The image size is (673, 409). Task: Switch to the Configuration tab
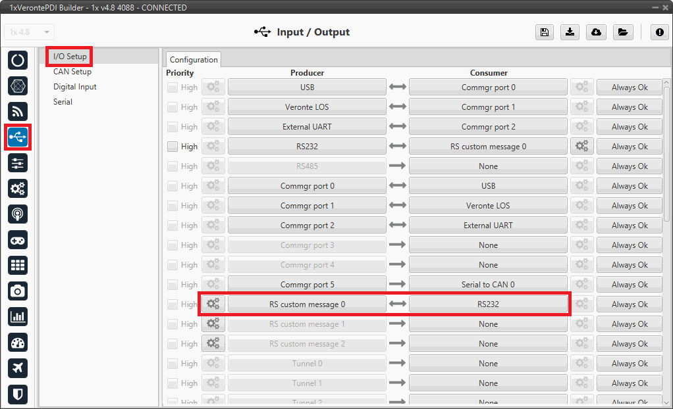click(194, 59)
